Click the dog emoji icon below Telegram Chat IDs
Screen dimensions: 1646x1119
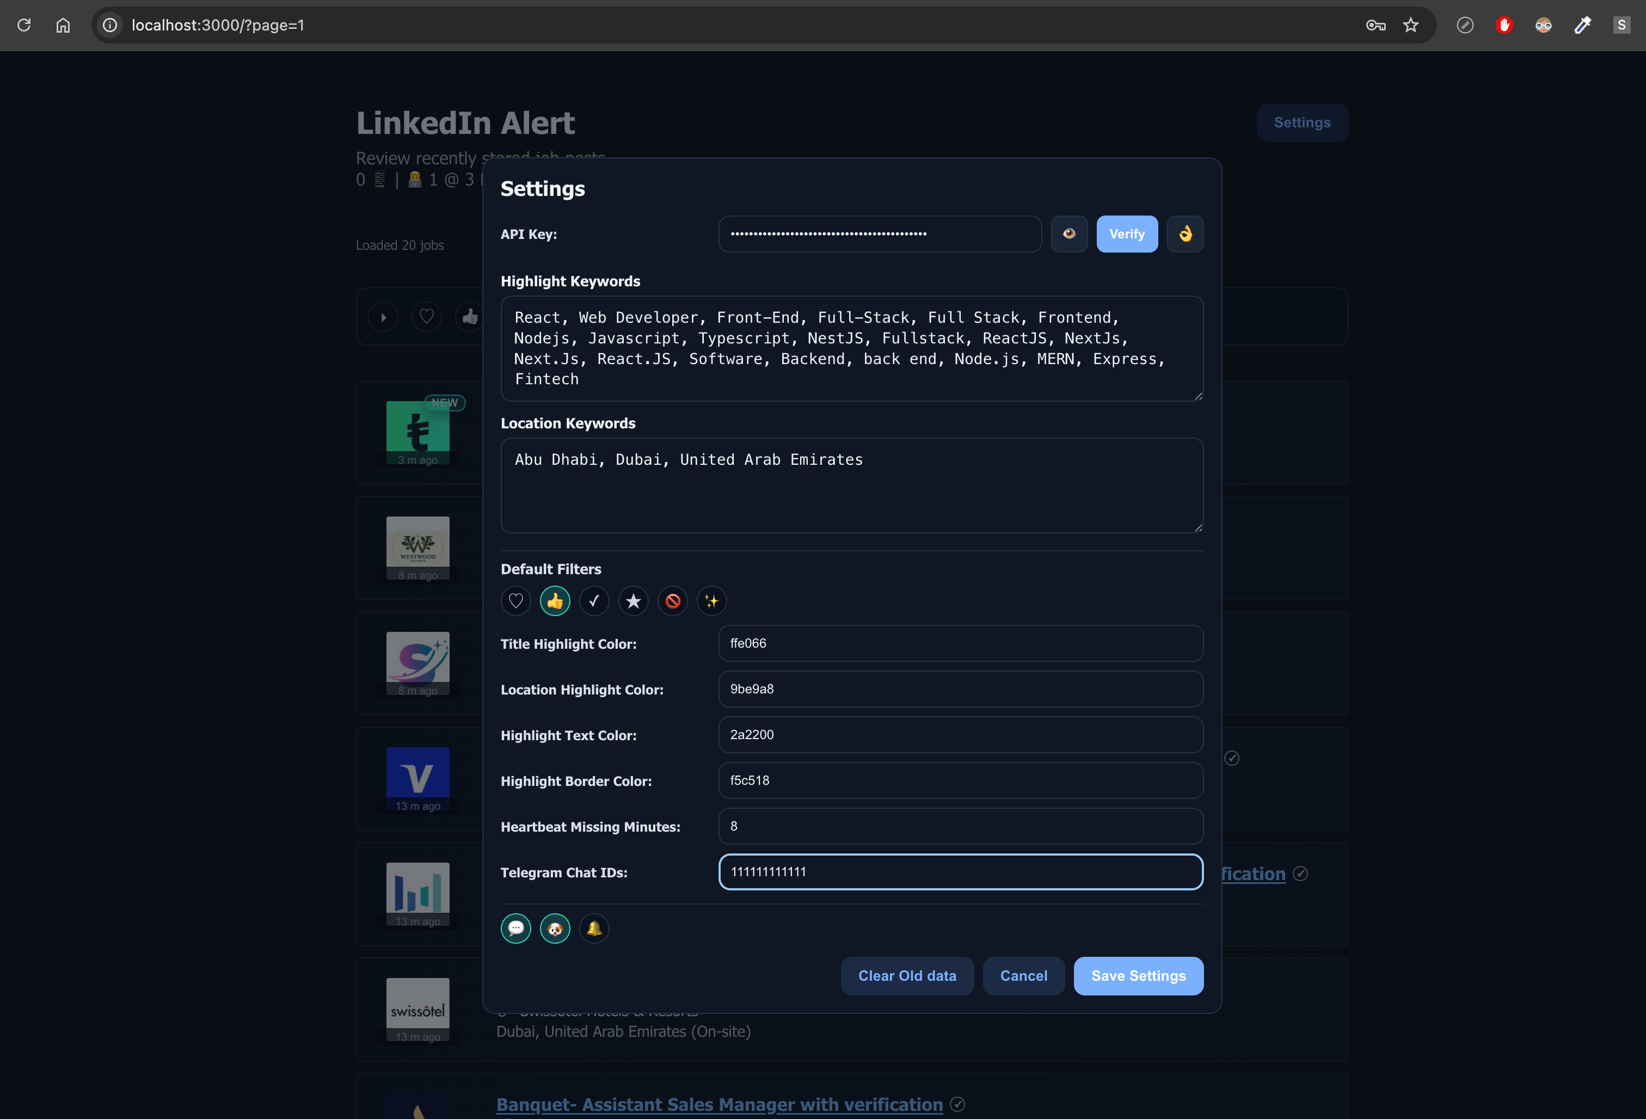coord(555,928)
